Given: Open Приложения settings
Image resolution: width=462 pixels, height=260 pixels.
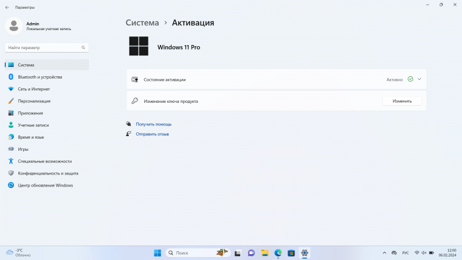Looking at the screenshot, I should [x=47, y=113].
